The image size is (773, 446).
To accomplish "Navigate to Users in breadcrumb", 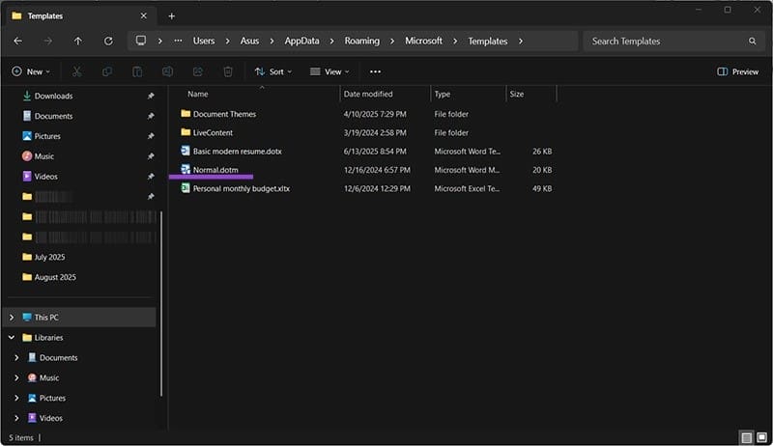I will pyautogui.click(x=204, y=41).
